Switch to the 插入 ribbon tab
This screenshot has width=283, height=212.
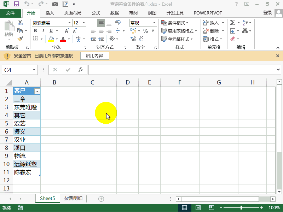coord(50,13)
